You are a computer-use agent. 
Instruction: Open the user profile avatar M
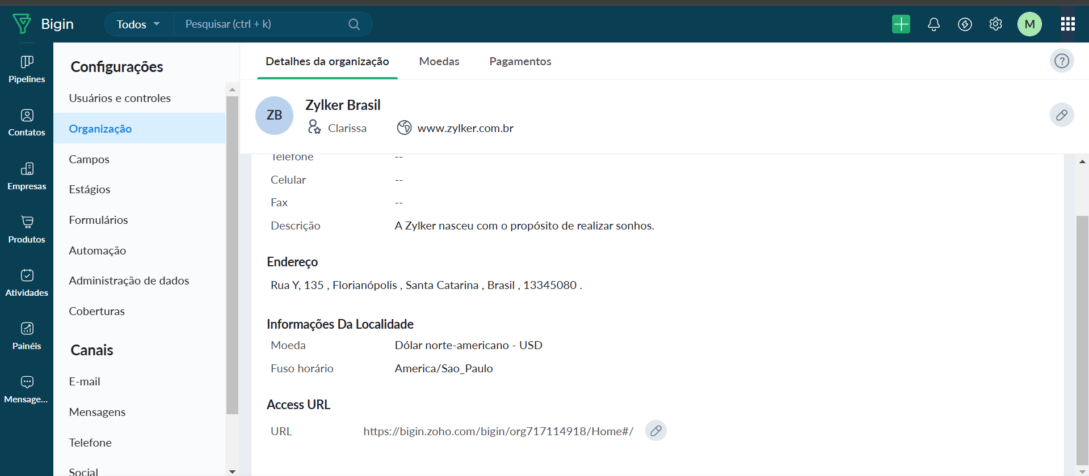tap(1029, 24)
